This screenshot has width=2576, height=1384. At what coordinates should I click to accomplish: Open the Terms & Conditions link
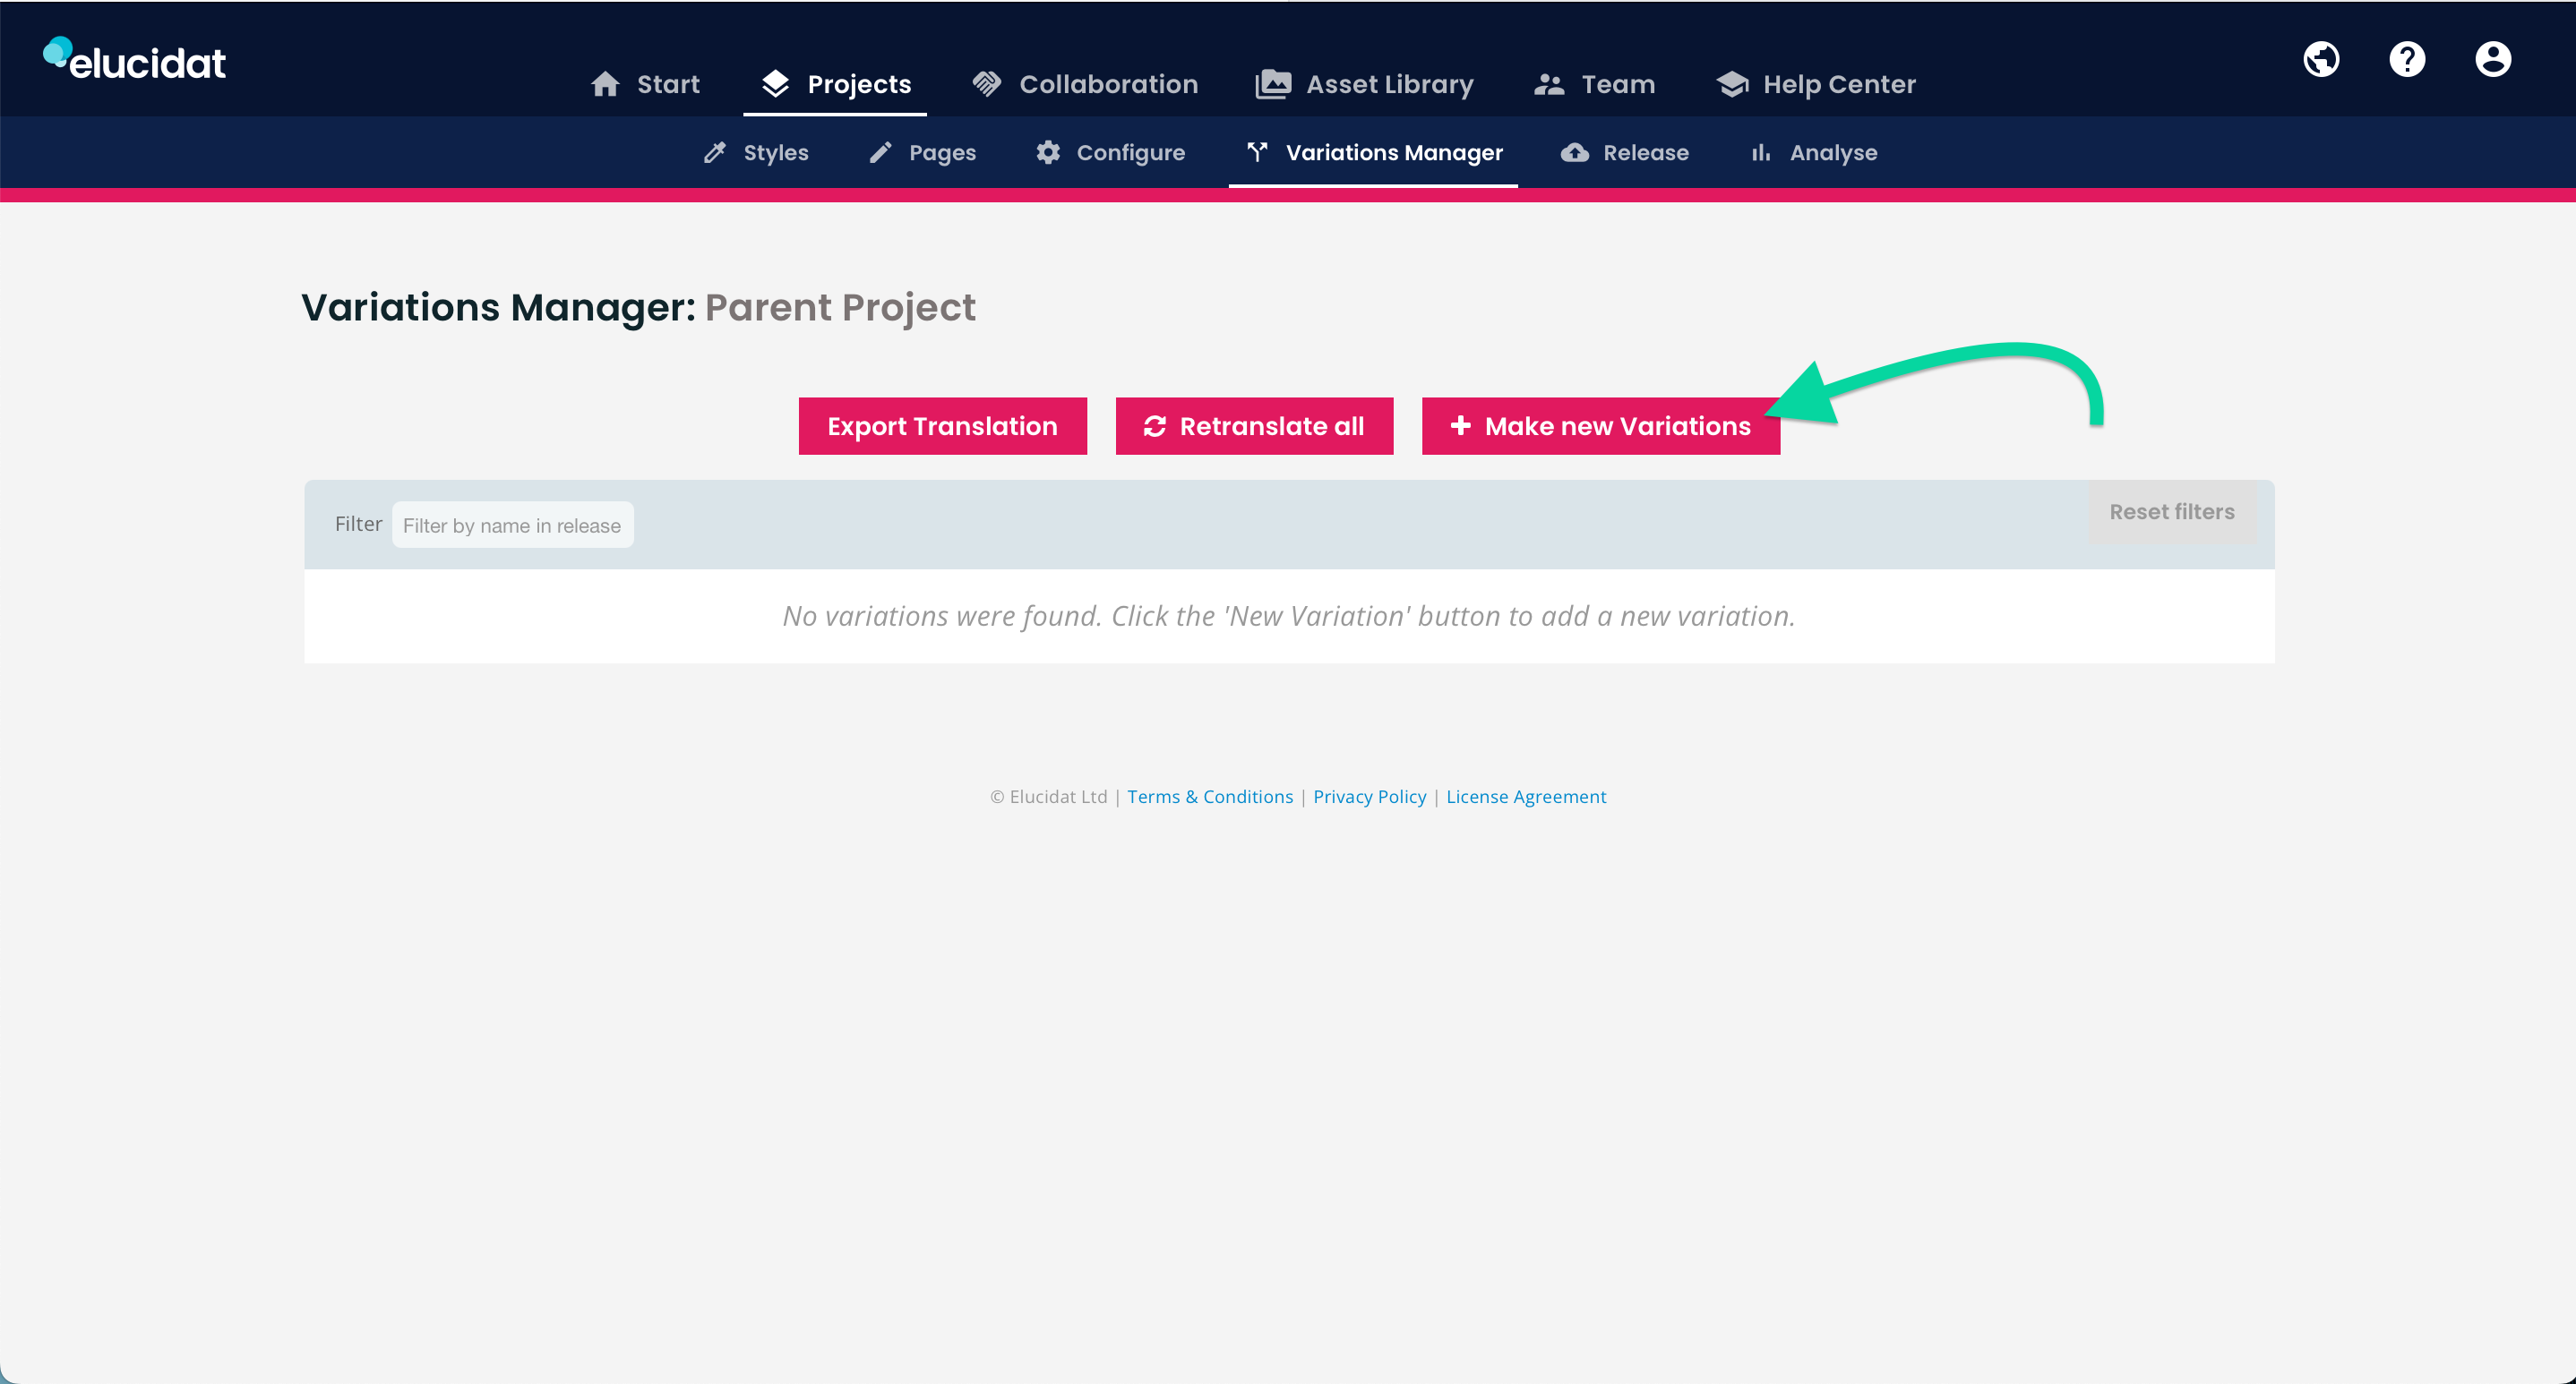(x=1210, y=797)
